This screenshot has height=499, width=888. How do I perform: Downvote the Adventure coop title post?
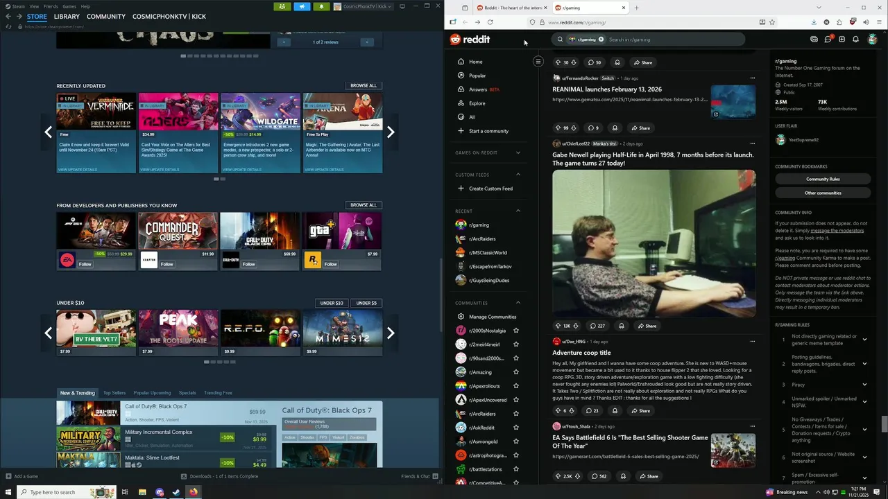click(x=573, y=410)
